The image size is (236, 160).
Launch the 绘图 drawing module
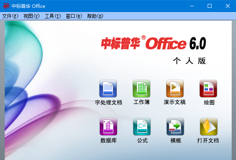pyautogui.click(x=208, y=89)
